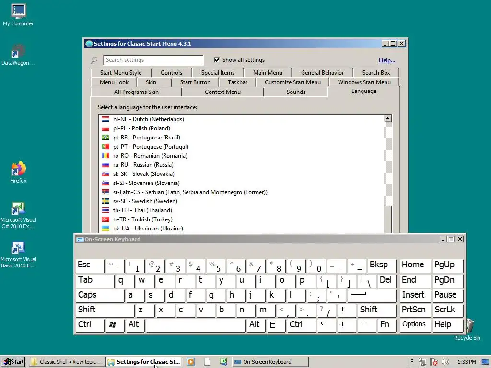
Task: Open the My Computer desktop icon
Action: click(18, 15)
